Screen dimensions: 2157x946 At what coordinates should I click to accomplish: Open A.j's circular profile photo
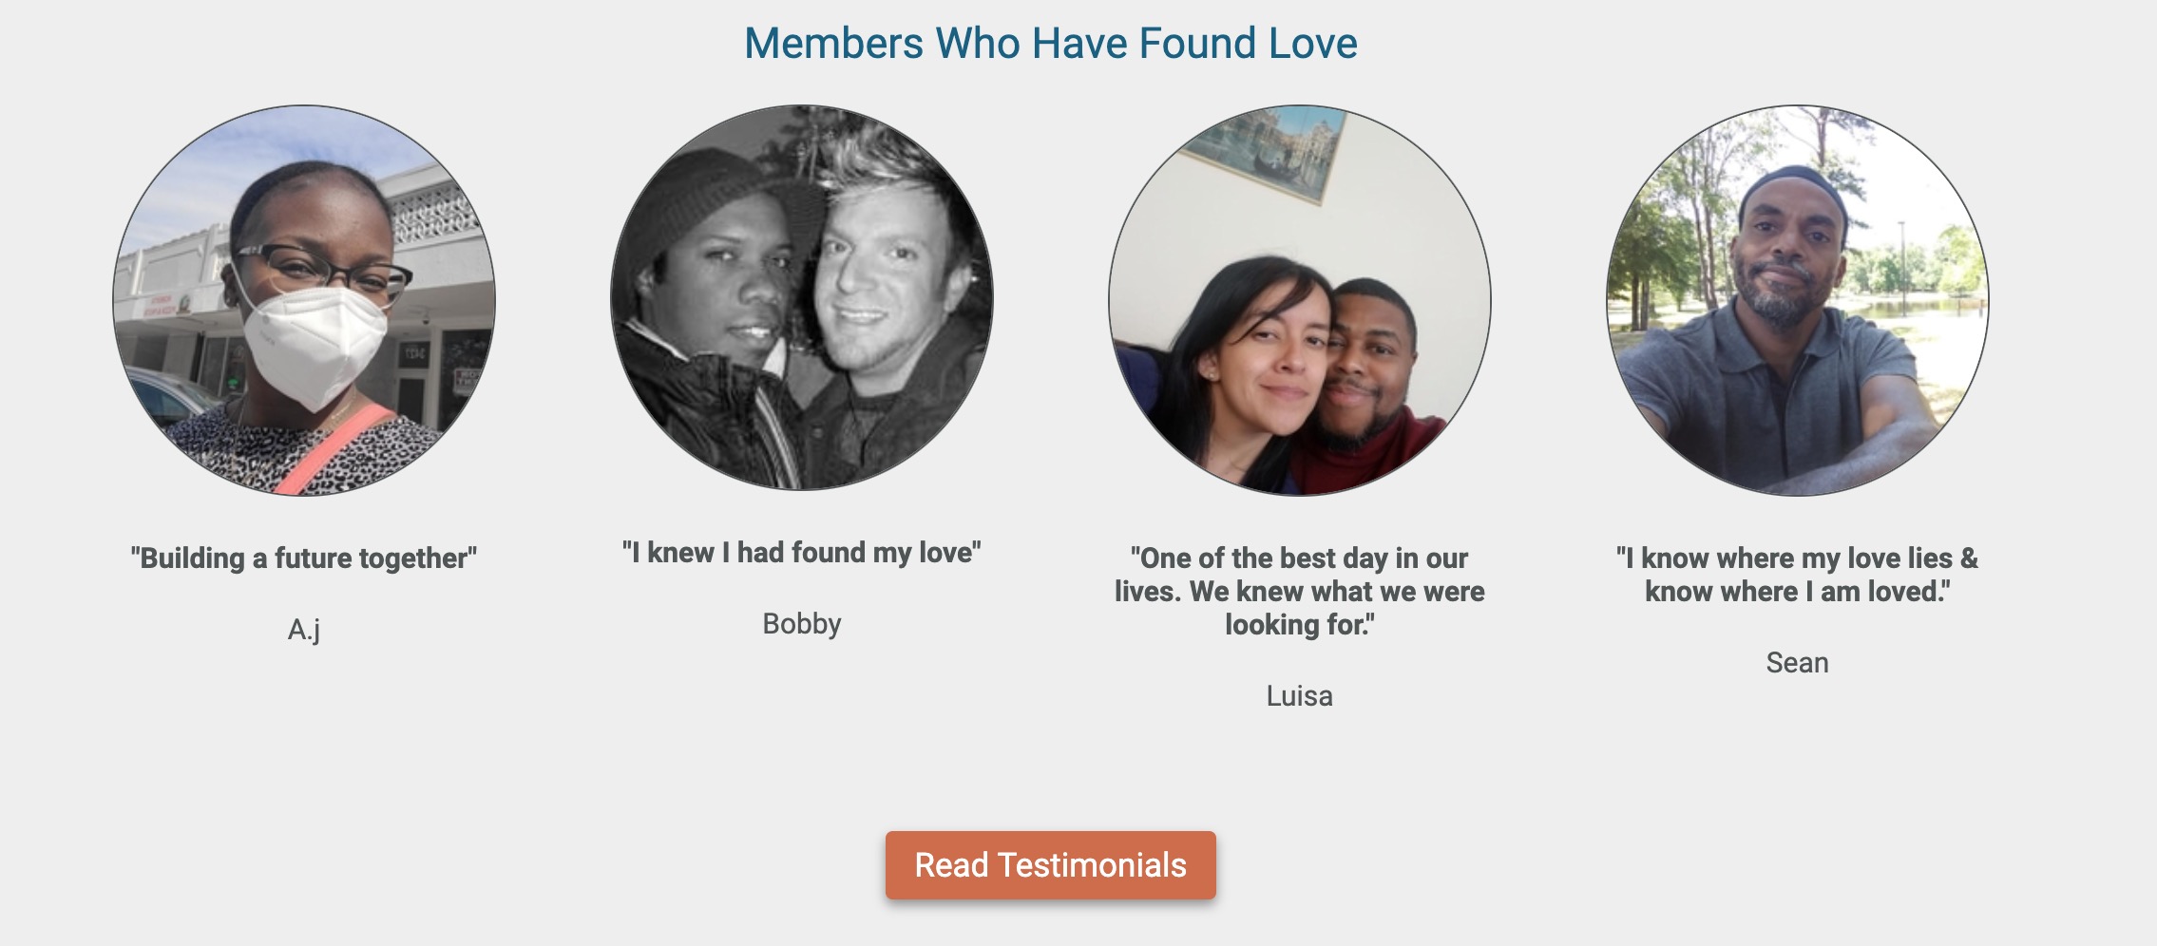pyautogui.click(x=304, y=300)
